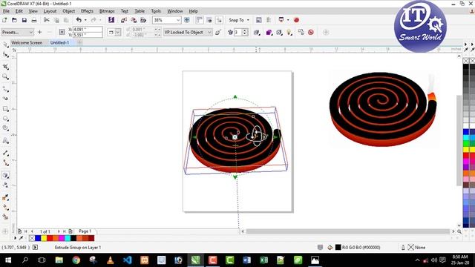Add preset with the plus button

click(x=39, y=32)
